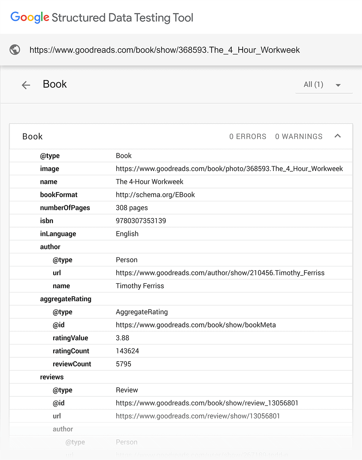Viewport: 362px width, 460px height.
Task: Click the Structured Data Testing Tool title
Action: (x=122, y=17)
